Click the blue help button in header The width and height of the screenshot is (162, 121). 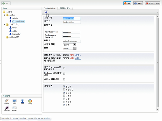[138, 3]
